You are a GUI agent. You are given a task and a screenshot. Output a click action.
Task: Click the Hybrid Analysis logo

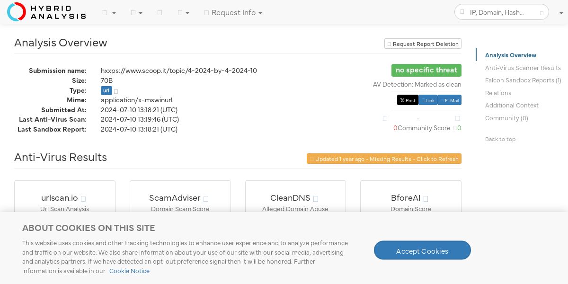[46, 12]
